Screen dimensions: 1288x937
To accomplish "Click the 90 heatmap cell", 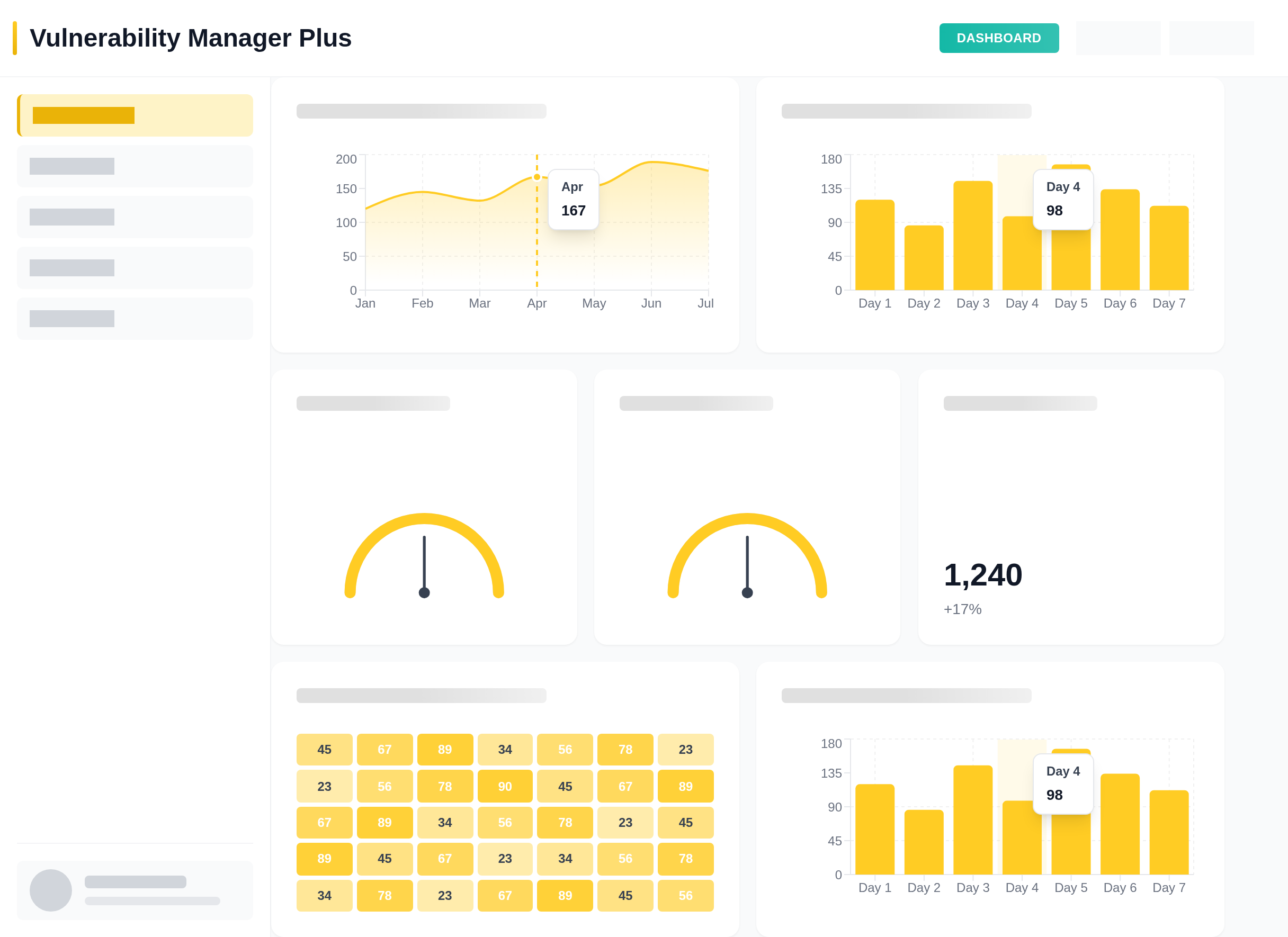I will click(505, 786).
